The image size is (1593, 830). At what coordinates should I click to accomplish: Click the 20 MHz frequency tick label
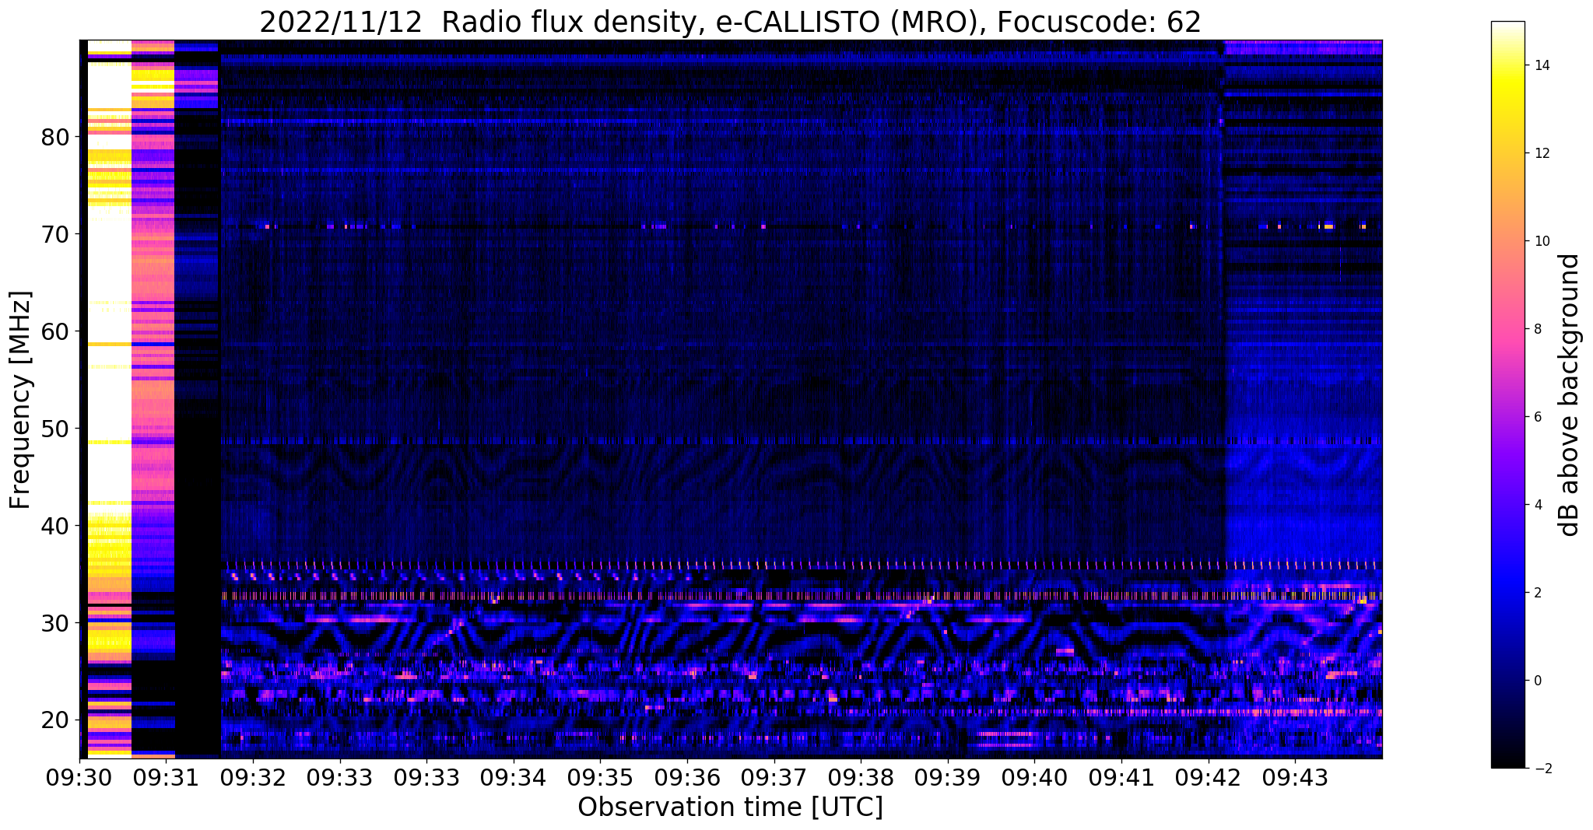tap(54, 720)
